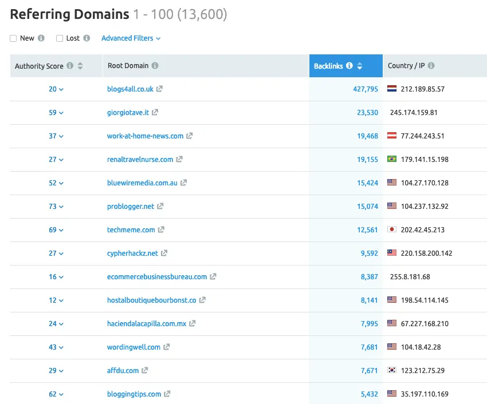Expand authority score 12 for hostalboutiquebourbonst.co

(56, 300)
